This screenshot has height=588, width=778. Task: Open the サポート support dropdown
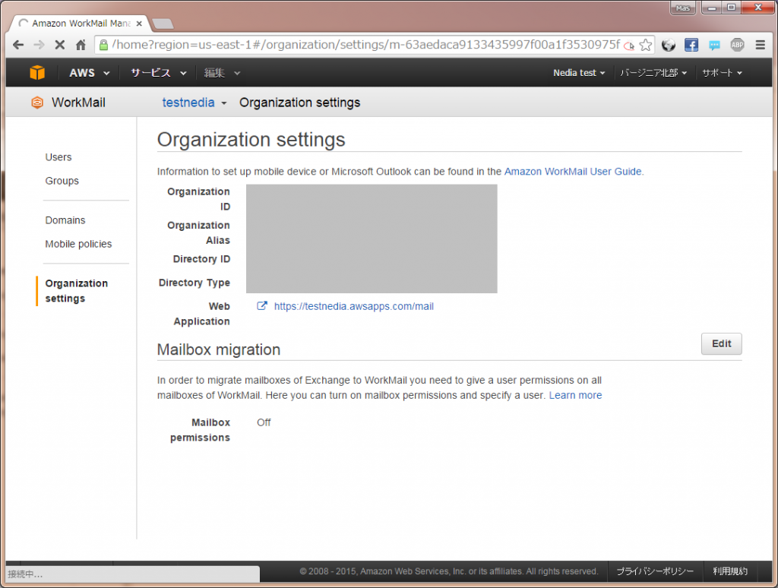click(x=722, y=73)
